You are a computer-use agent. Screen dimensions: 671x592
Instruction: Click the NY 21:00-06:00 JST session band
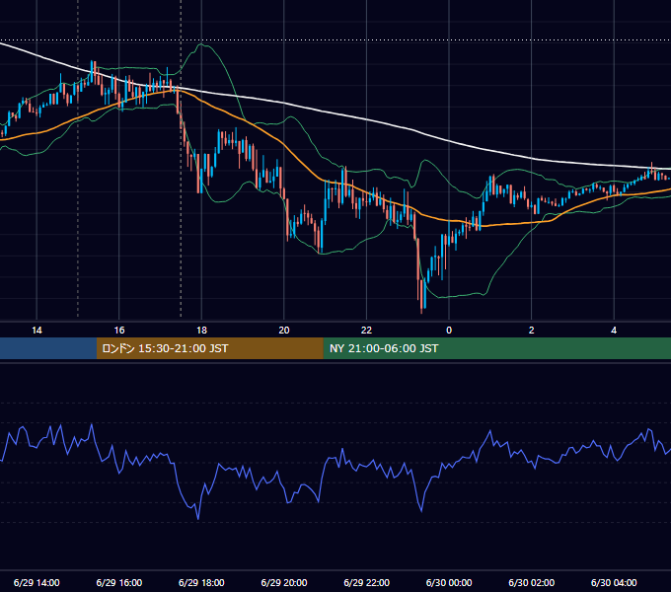[496, 348]
